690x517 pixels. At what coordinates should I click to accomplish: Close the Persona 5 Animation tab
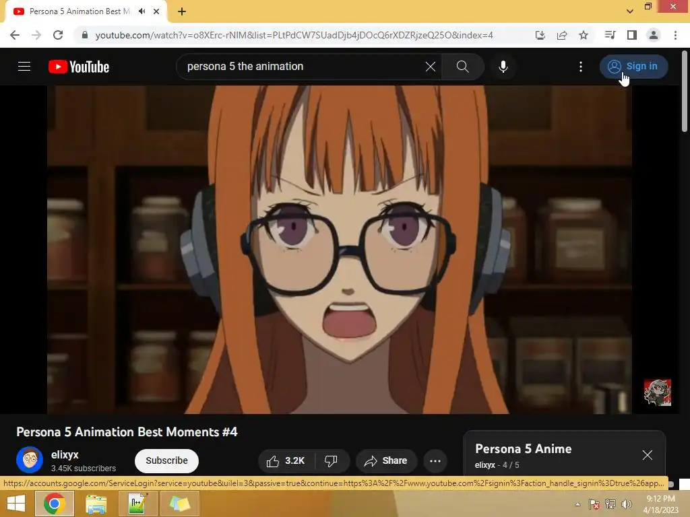coord(156,11)
